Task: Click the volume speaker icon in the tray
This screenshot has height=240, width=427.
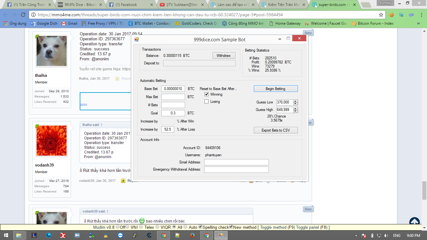Action: click(386, 235)
